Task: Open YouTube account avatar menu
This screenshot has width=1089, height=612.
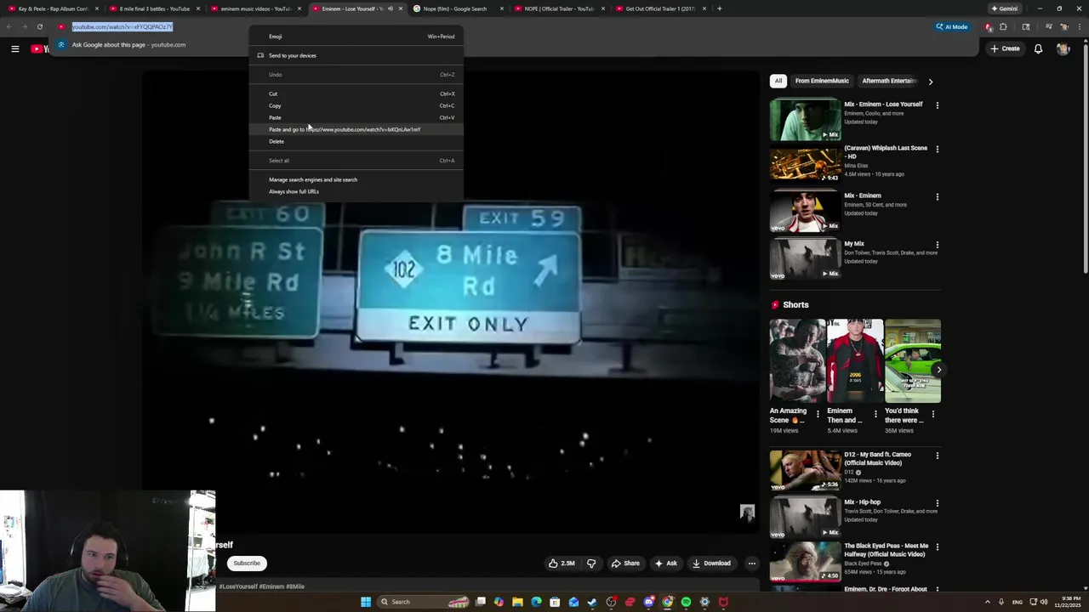Action: coord(1063,48)
